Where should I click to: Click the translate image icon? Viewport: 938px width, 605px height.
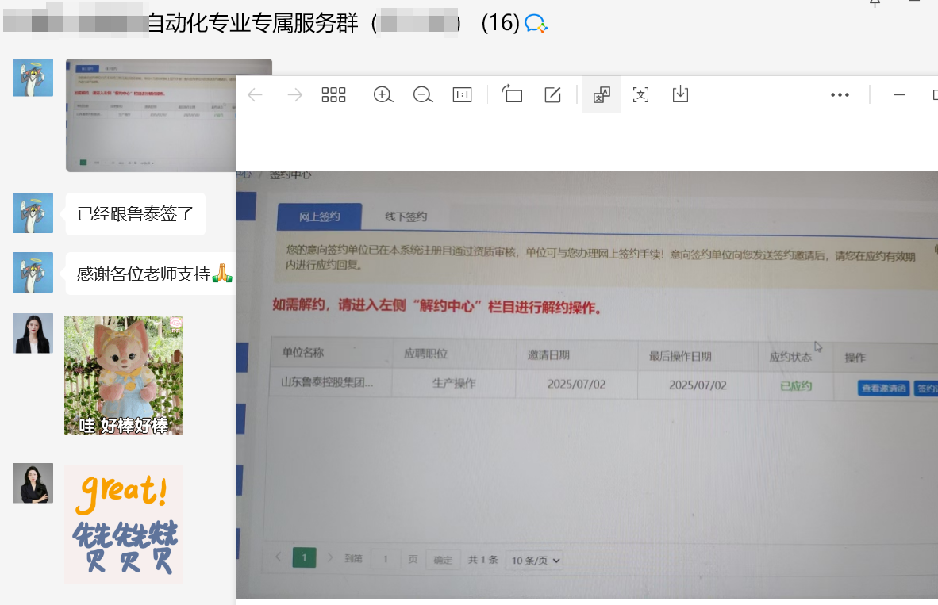[x=602, y=95]
